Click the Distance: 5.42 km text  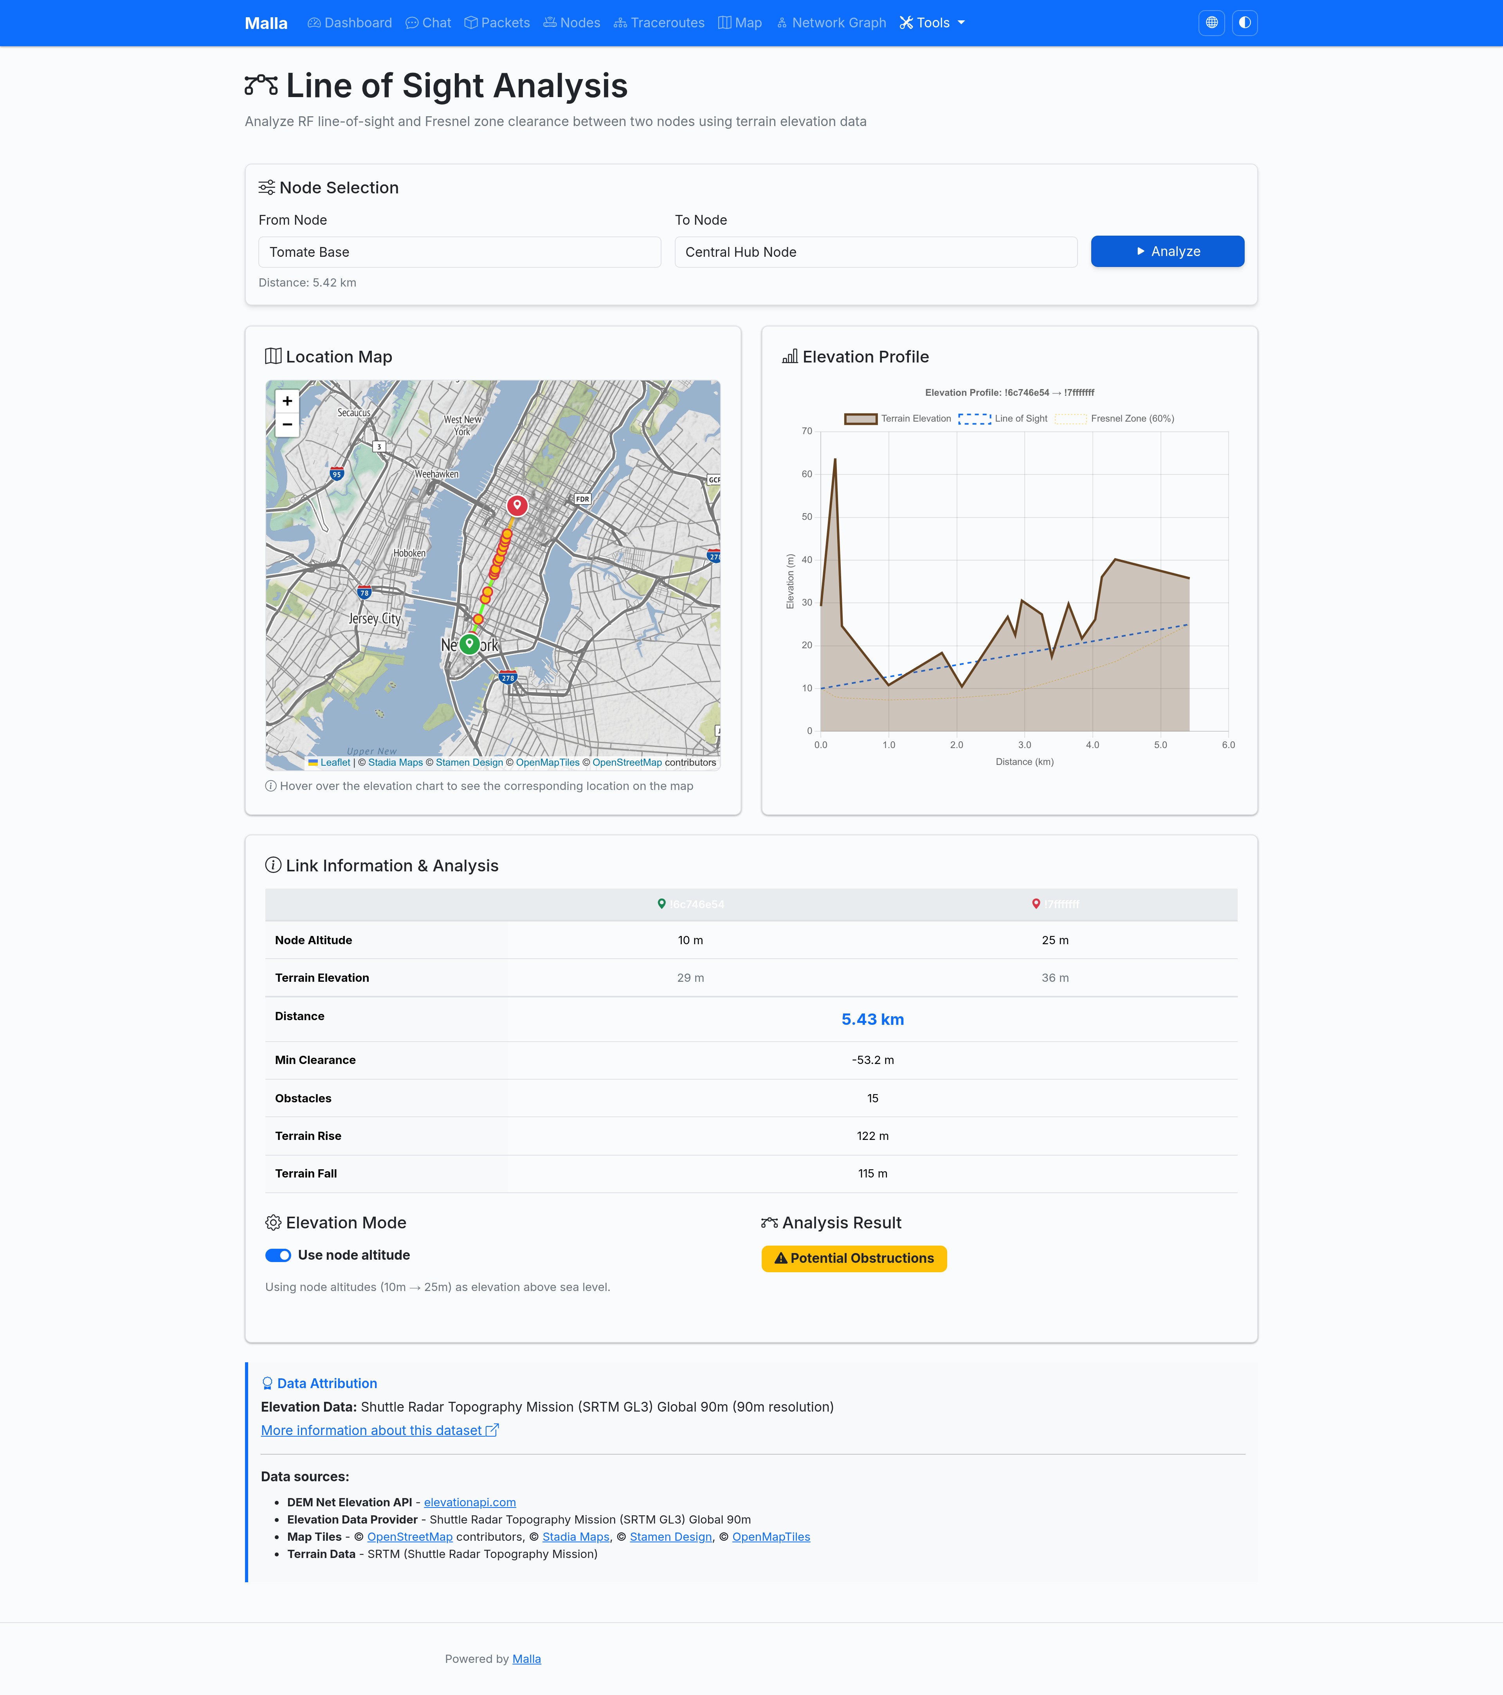coord(308,283)
